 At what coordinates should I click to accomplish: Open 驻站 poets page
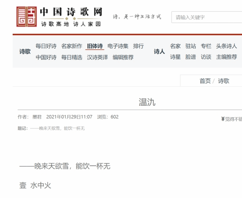click(190, 46)
